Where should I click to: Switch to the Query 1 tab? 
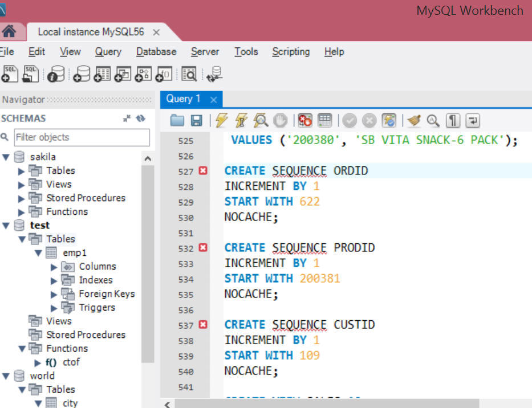pos(183,99)
